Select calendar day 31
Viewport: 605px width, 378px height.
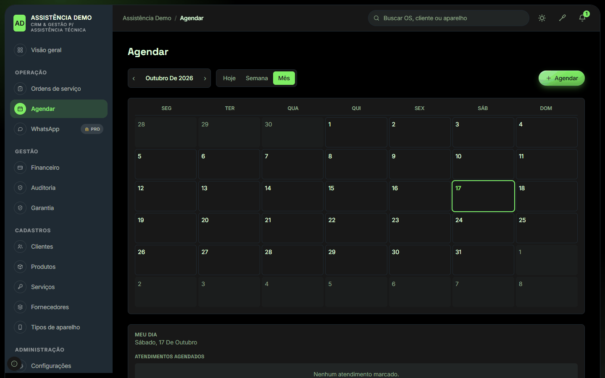483,260
